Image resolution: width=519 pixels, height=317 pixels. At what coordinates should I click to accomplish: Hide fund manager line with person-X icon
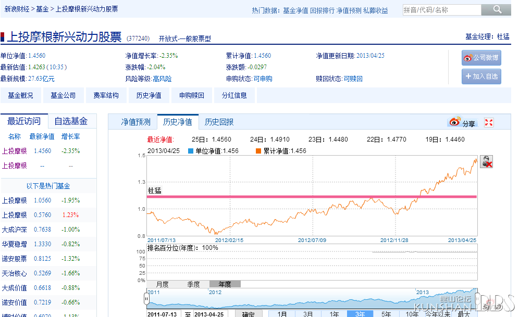coord(487,162)
